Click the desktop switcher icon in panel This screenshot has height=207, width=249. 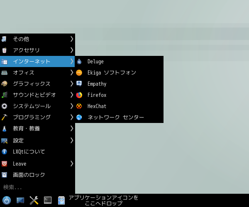(x=20, y=200)
